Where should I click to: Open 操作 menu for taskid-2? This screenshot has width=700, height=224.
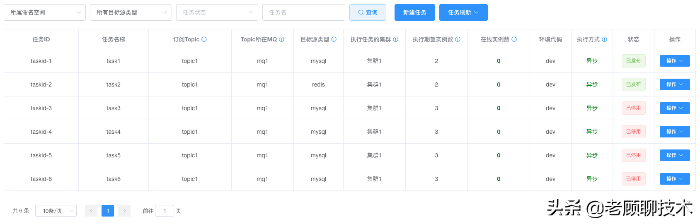(x=675, y=84)
